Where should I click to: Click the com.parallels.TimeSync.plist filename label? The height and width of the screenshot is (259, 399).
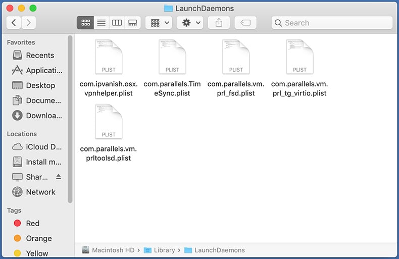click(x=172, y=88)
